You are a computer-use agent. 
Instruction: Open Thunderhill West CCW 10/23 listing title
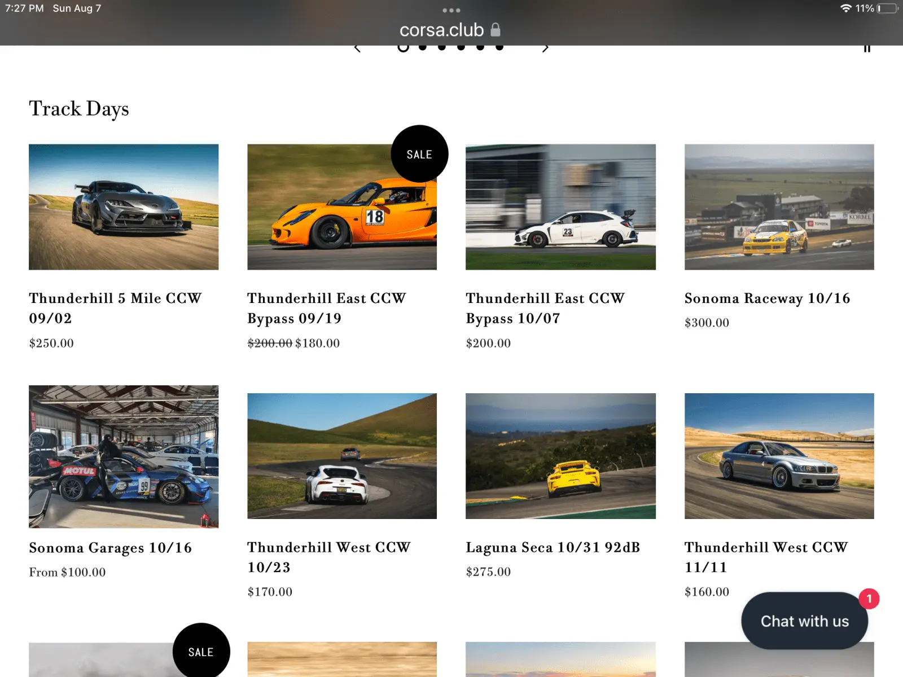pyautogui.click(x=328, y=557)
